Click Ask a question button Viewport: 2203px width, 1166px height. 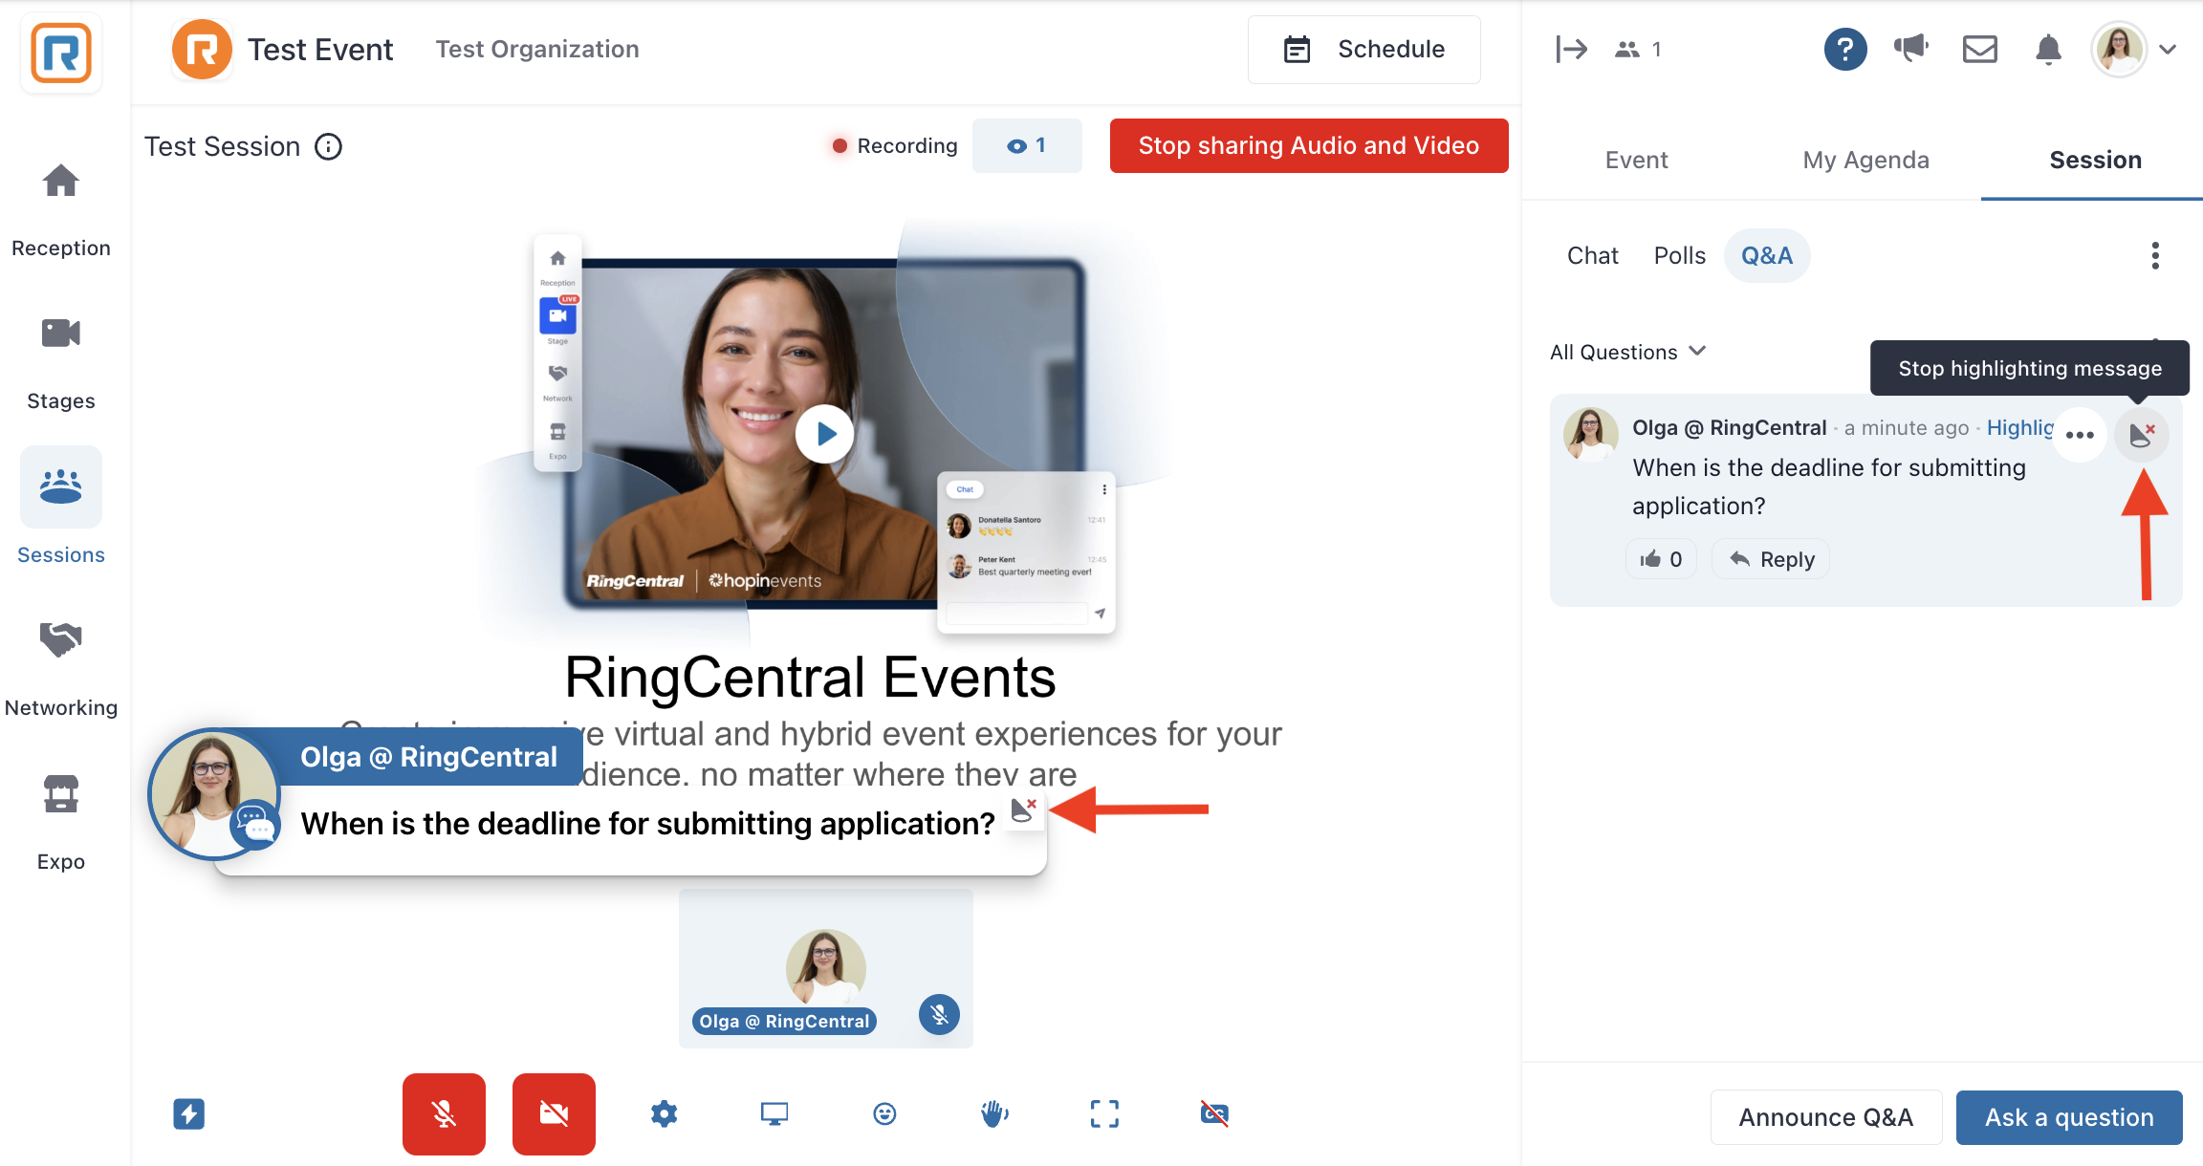2069,1117
